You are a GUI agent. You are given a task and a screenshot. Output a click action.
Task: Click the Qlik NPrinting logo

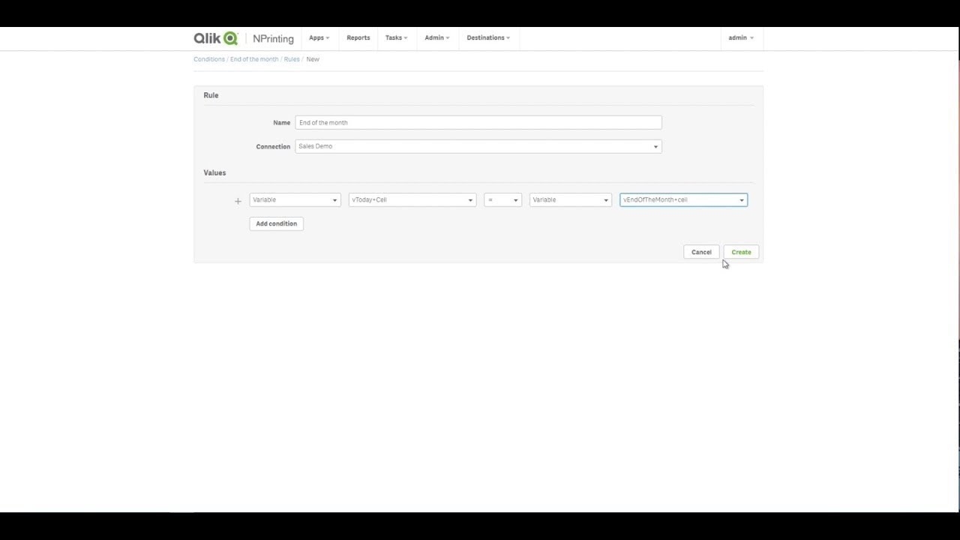click(x=244, y=38)
